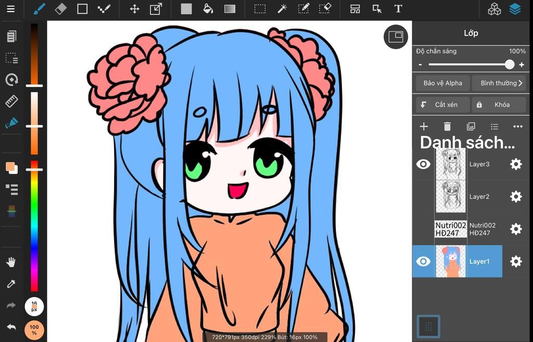
Task: Select the Move tool
Action: [135, 9]
